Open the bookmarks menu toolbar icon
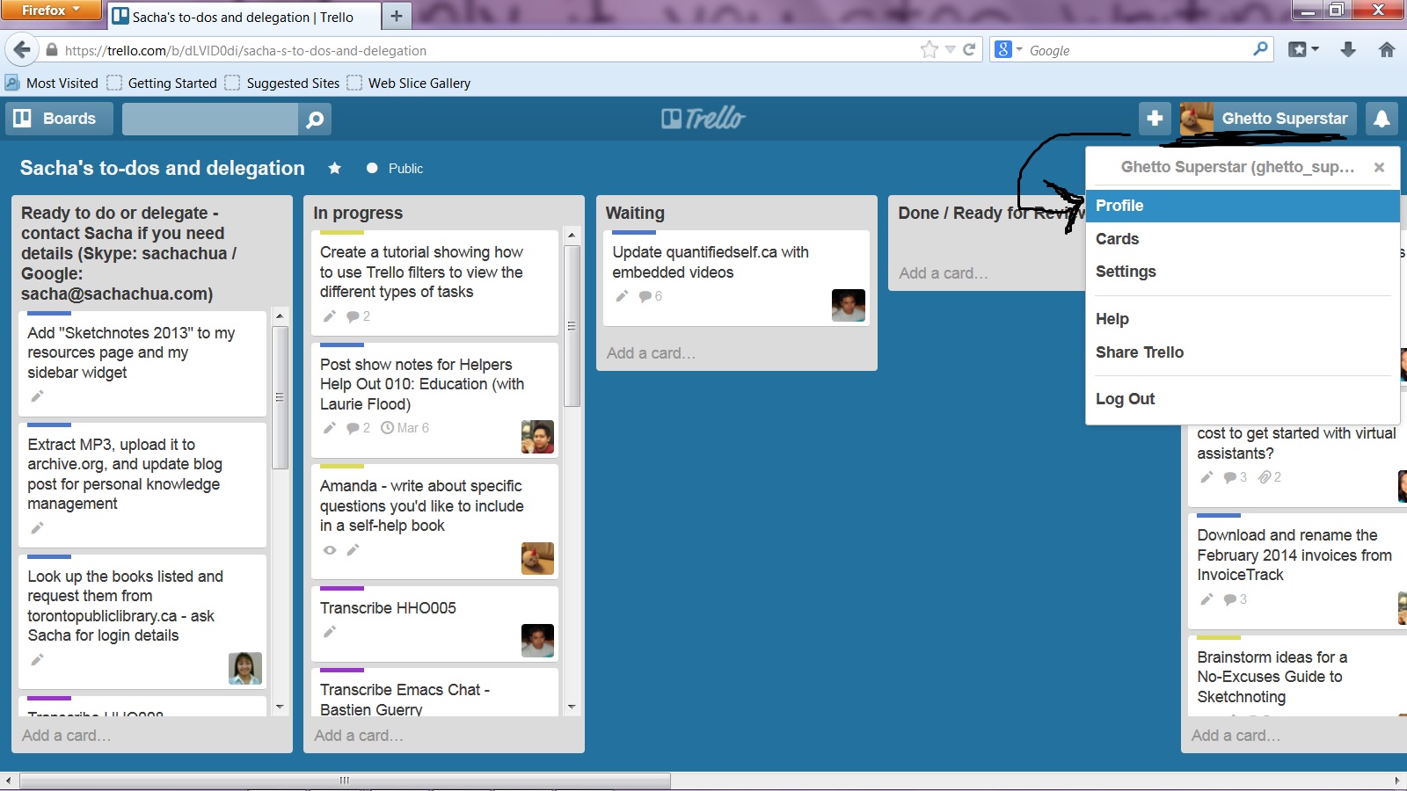Viewport: 1407px width, 791px height. (x=1303, y=50)
